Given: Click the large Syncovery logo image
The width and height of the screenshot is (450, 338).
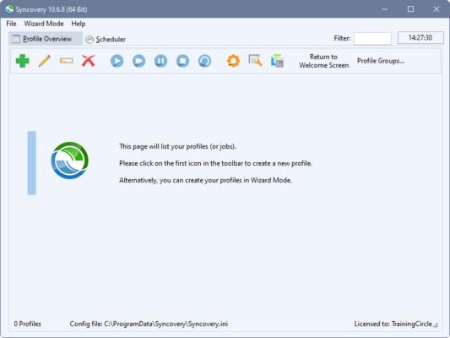Looking at the screenshot, I should click(x=70, y=161).
